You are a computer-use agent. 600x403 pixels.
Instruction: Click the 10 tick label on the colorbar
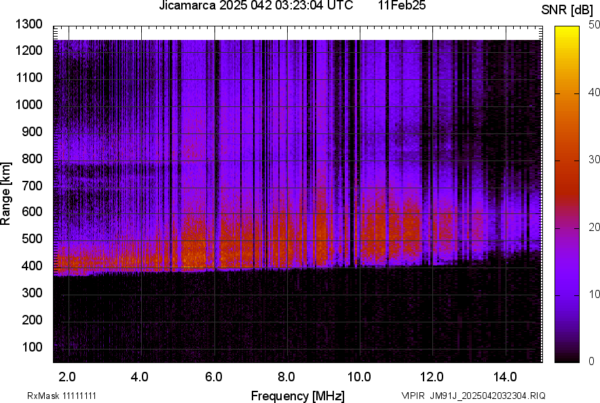click(595, 295)
